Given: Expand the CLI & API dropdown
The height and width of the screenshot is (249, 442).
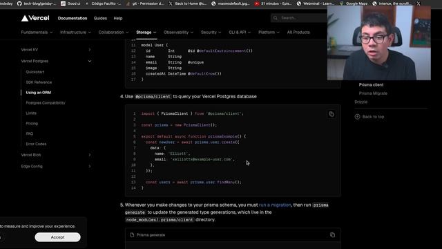Looking at the screenshot, I should tap(240, 33).
